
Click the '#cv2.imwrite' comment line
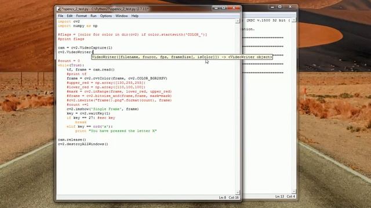pos(119,100)
